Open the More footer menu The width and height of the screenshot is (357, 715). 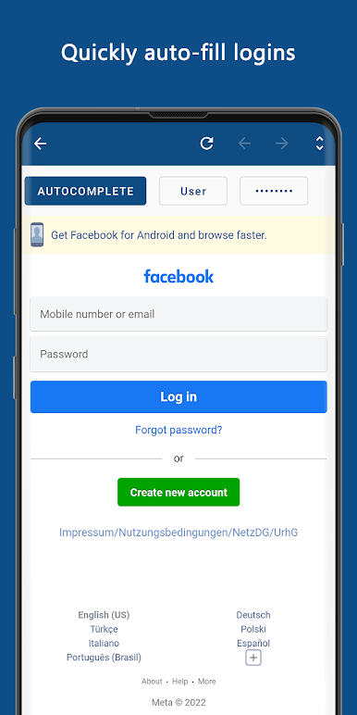[207, 682]
